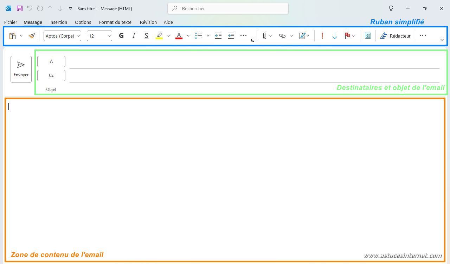Screen dimensions: 450x264
Task: Click the Attach file paperclip icon
Action: click(x=265, y=36)
